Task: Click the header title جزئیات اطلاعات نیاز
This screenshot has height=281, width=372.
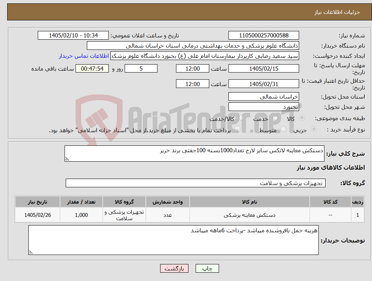Action: click(x=337, y=12)
